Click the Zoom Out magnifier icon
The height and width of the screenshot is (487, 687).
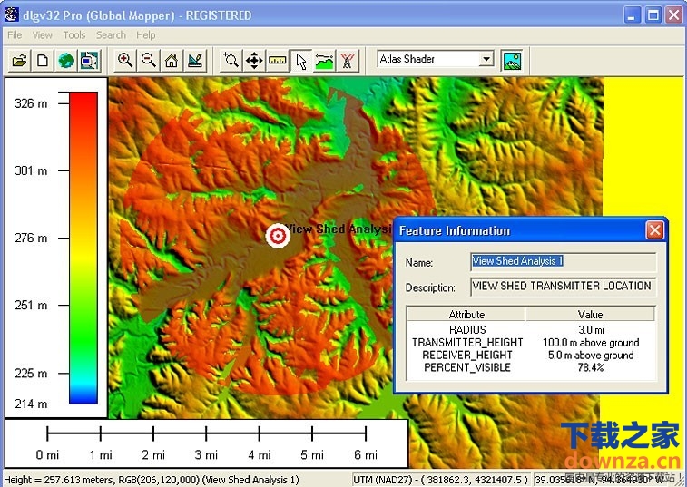(148, 61)
